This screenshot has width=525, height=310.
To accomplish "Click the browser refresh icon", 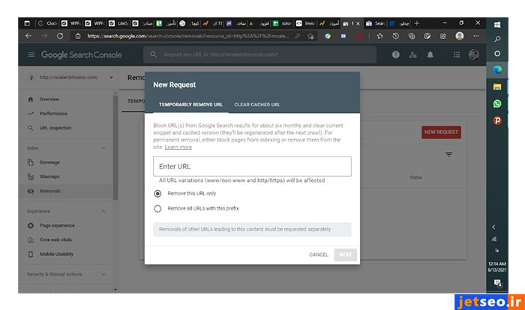I will [x=60, y=35].
